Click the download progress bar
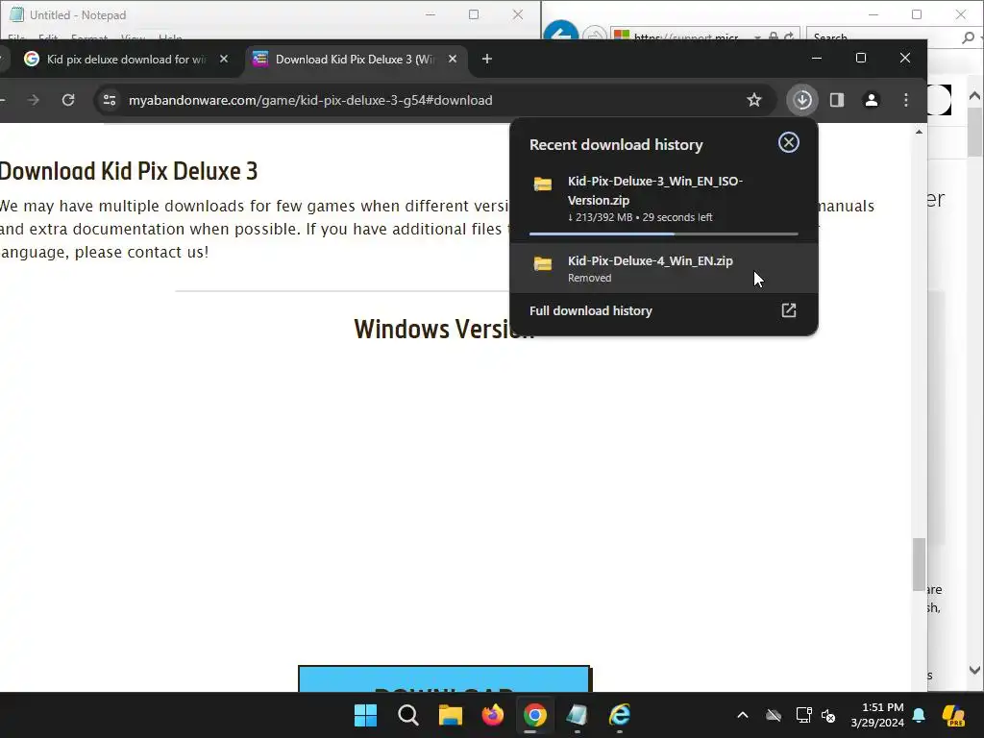This screenshot has height=738, width=984. [664, 234]
